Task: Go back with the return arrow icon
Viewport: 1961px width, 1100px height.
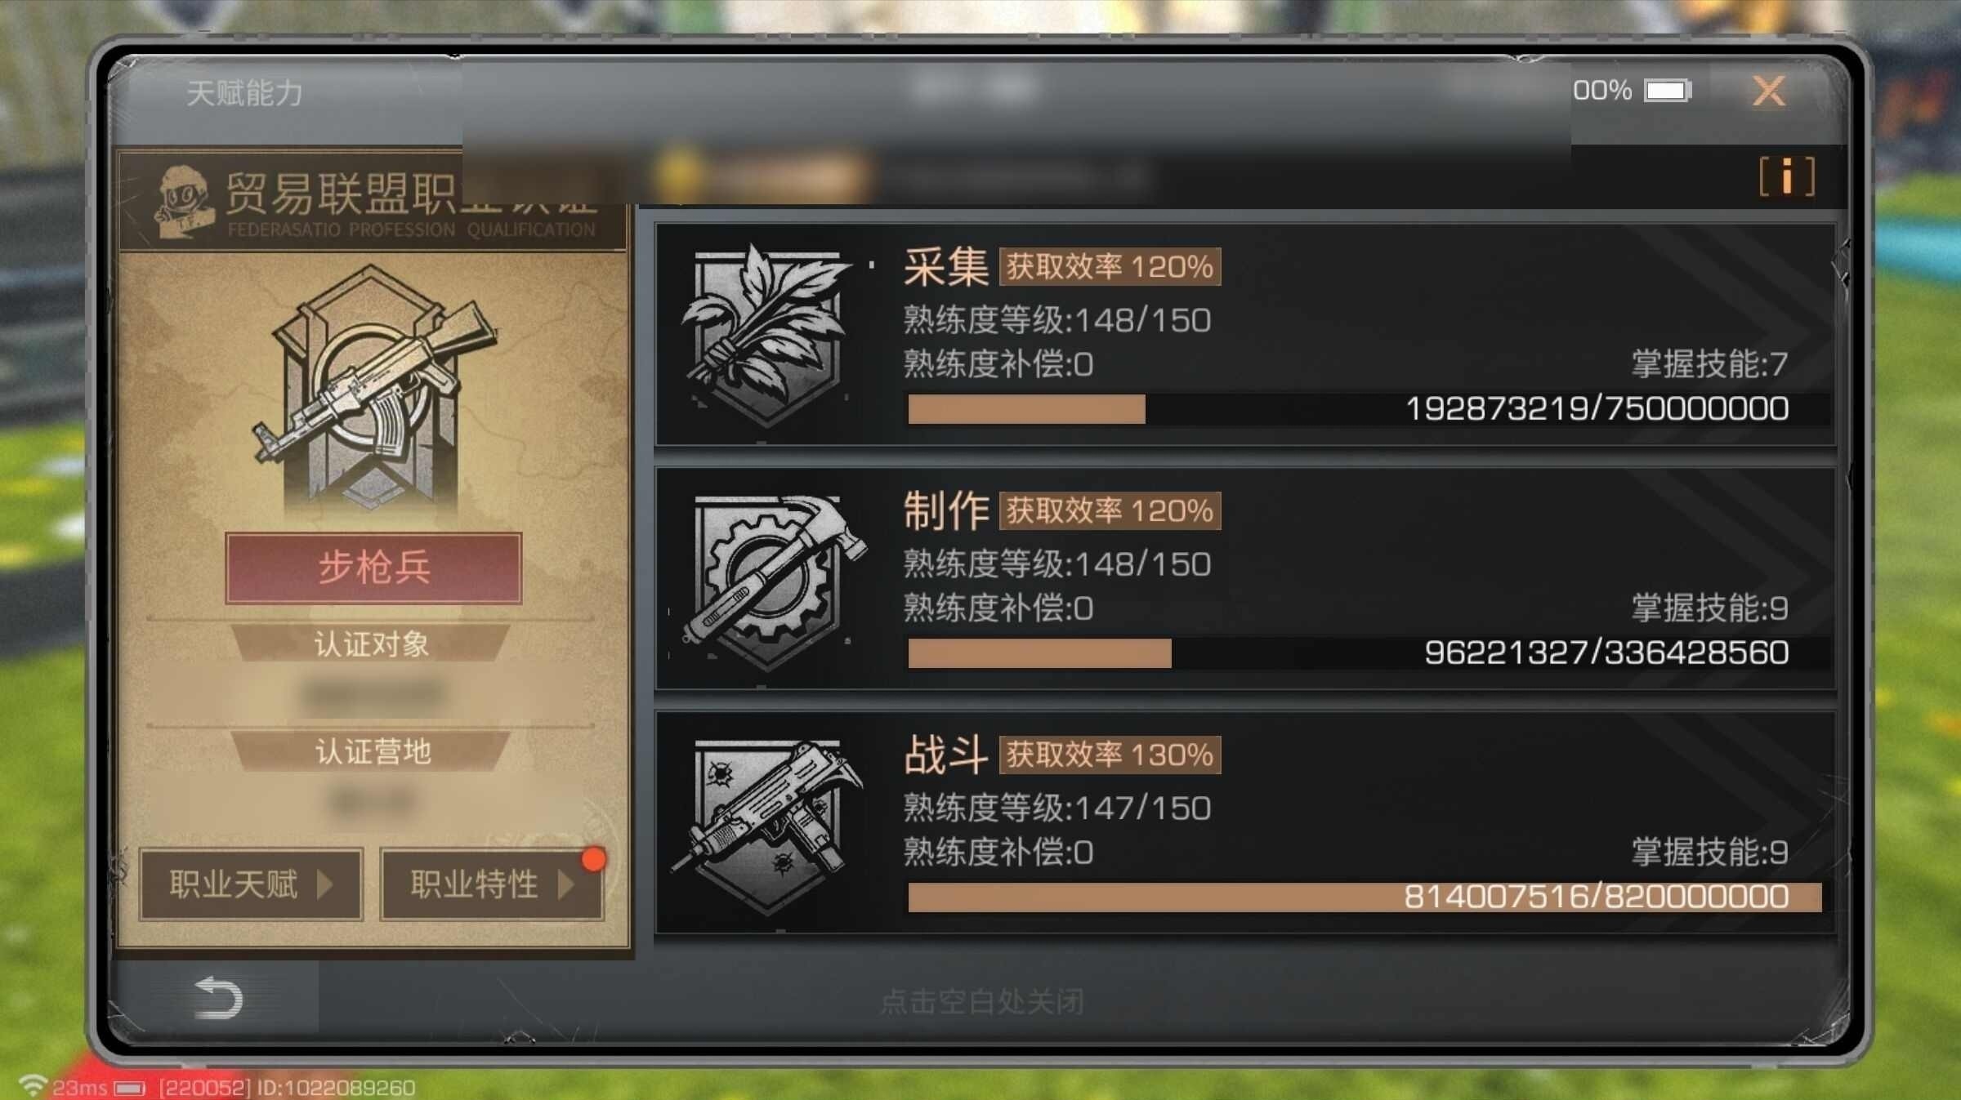Action: click(217, 997)
